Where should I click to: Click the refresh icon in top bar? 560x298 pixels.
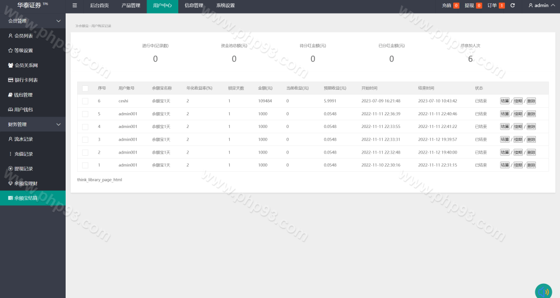[x=512, y=5]
